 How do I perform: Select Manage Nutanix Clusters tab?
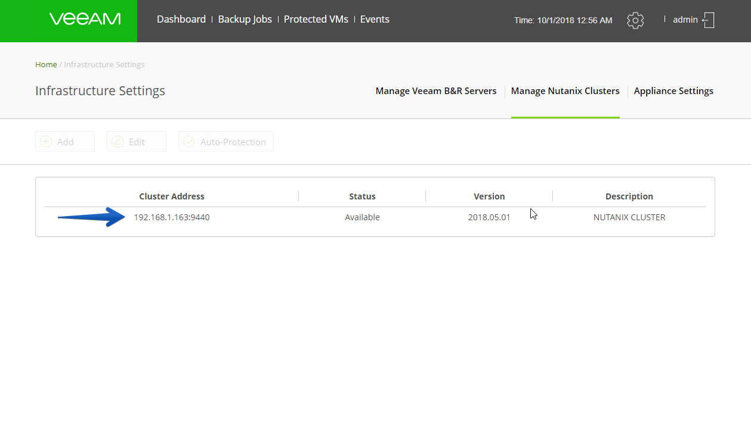pos(565,91)
